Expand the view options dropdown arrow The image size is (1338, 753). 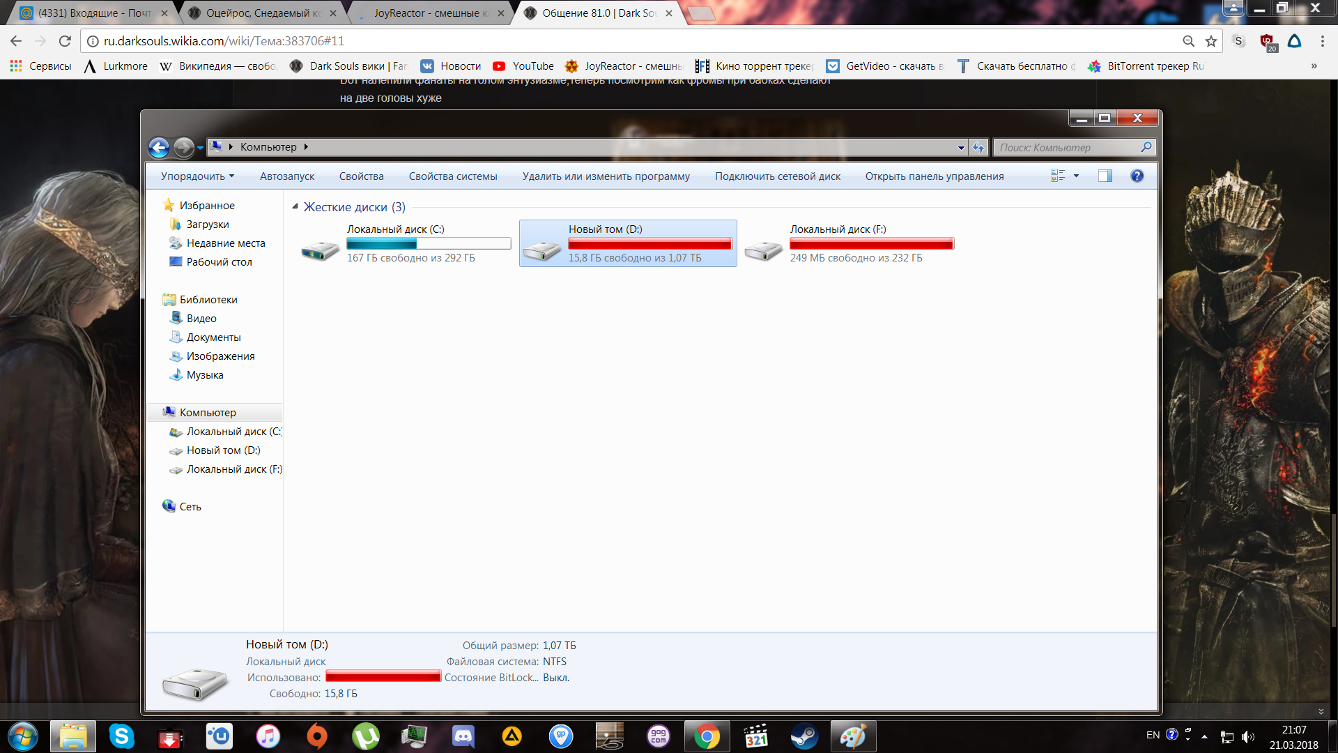[1076, 176]
